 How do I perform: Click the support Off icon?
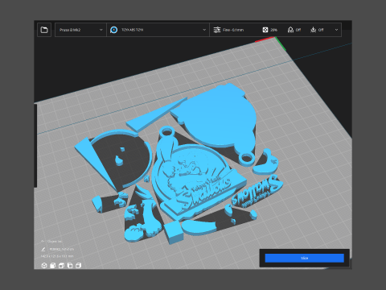pyautogui.click(x=290, y=30)
